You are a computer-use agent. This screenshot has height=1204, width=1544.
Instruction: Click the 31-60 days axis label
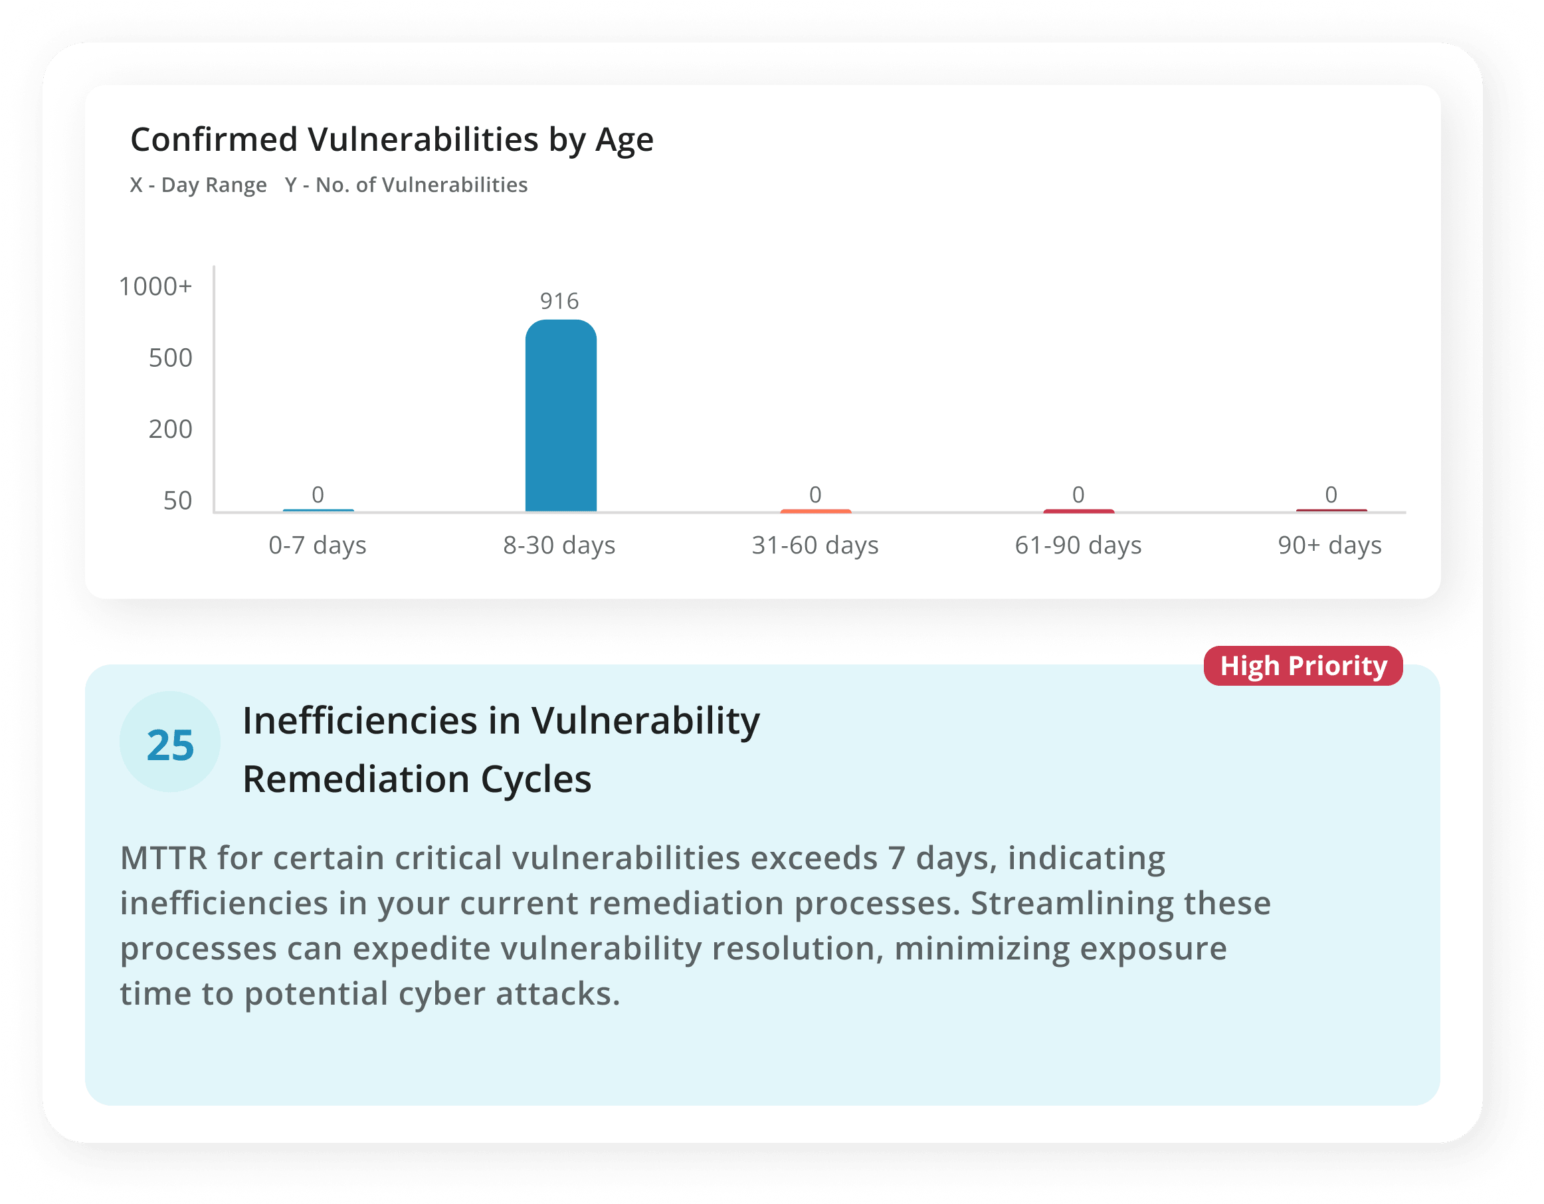coord(815,545)
